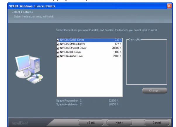Select the NVIDIA Audio Driver label

click(72, 56)
